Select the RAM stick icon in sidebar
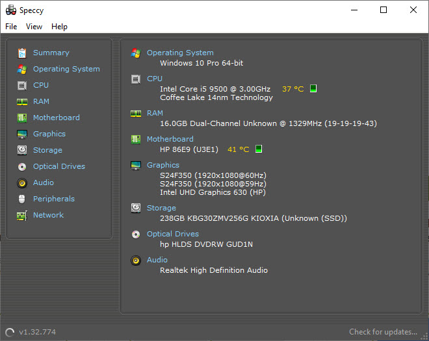The height and width of the screenshot is (341, 429). (22, 102)
